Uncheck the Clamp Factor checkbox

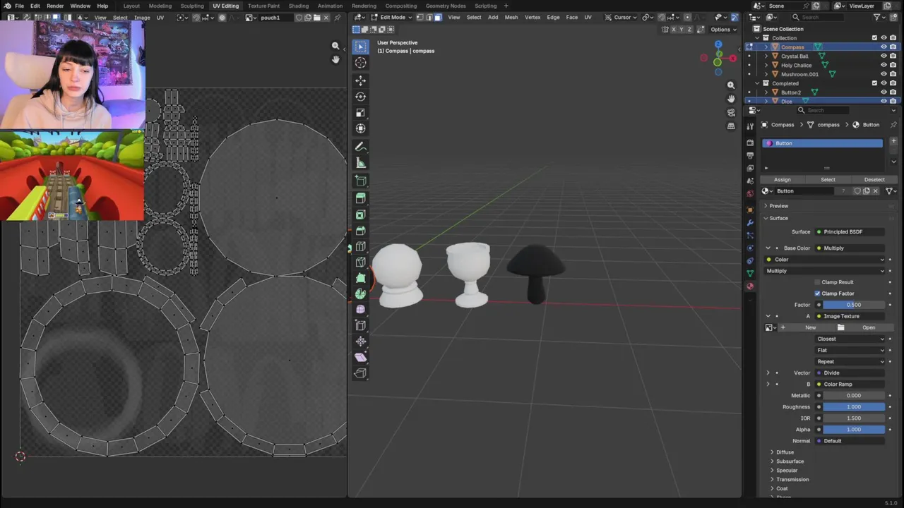click(817, 294)
